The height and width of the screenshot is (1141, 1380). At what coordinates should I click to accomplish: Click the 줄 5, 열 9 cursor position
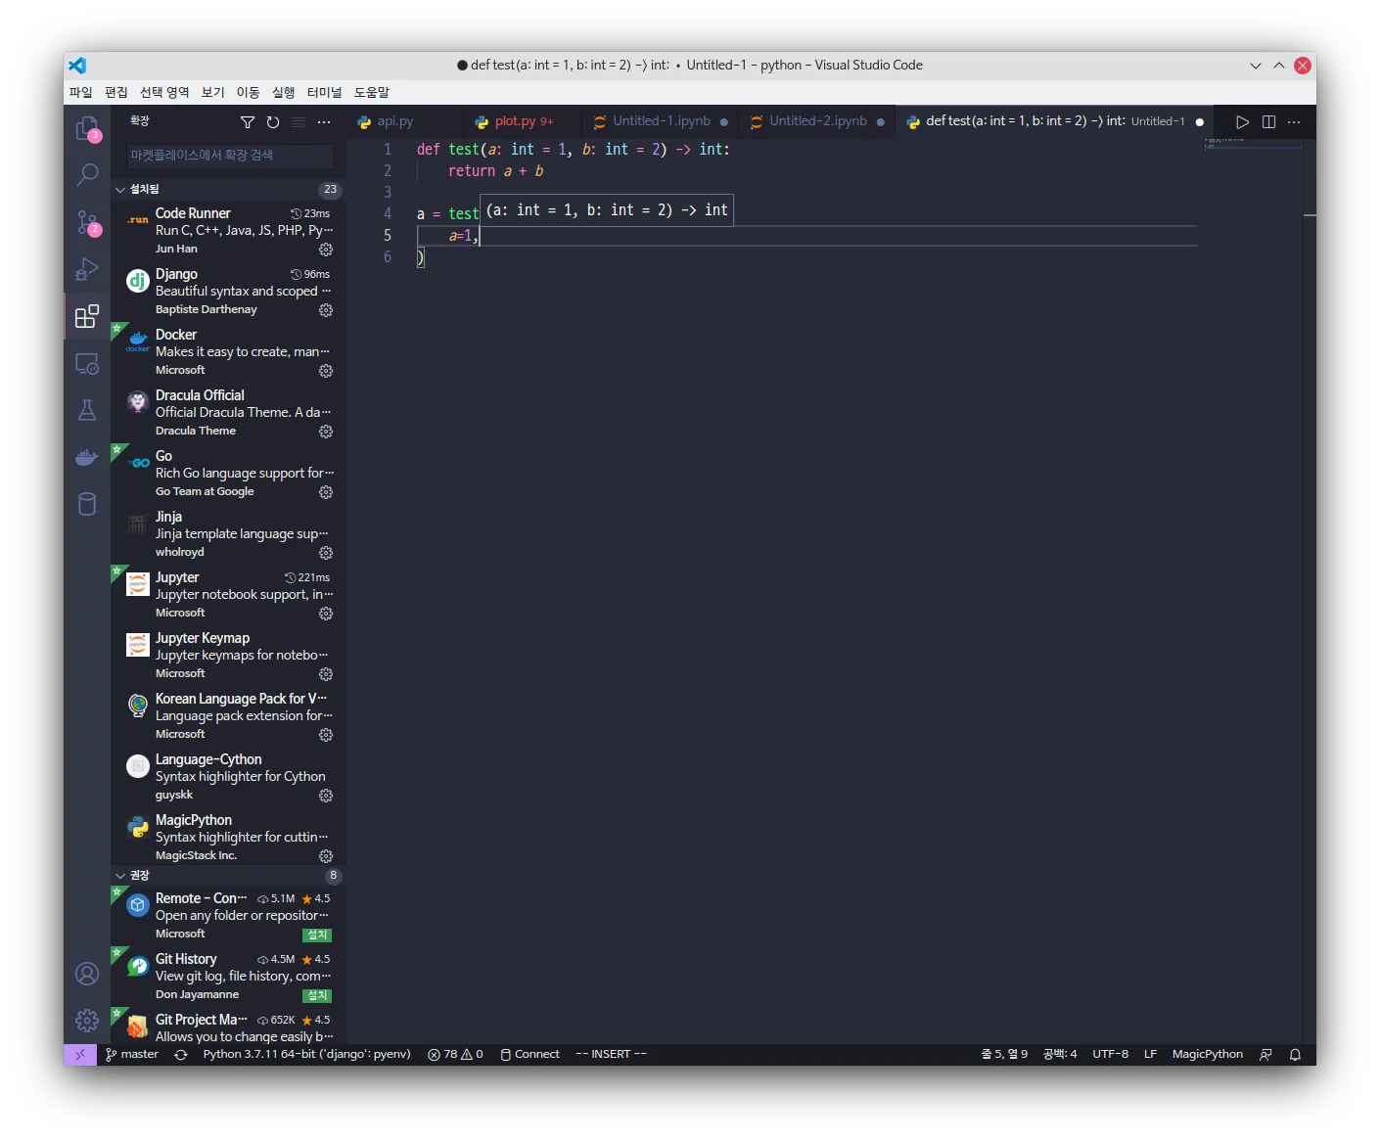tap(1004, 1055)
